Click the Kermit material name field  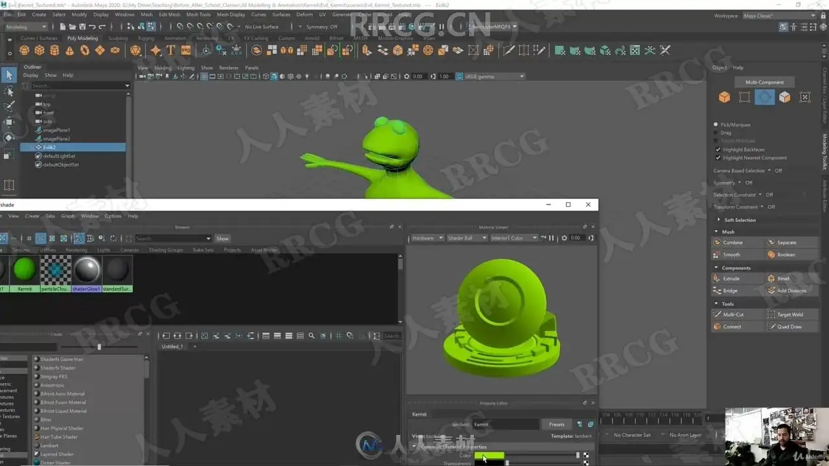505,425
